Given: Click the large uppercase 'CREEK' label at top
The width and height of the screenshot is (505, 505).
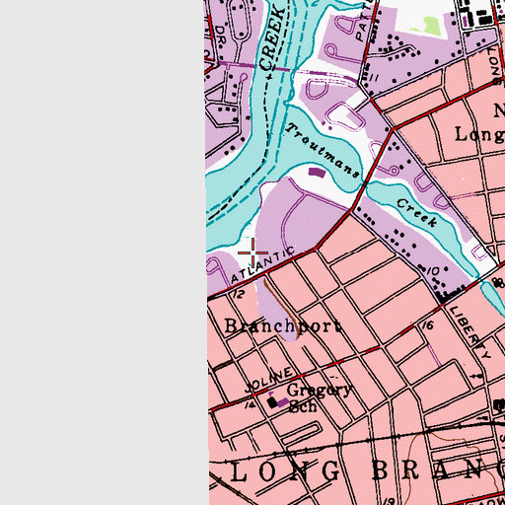Looking at the screenshot, I should click(272, 37).
